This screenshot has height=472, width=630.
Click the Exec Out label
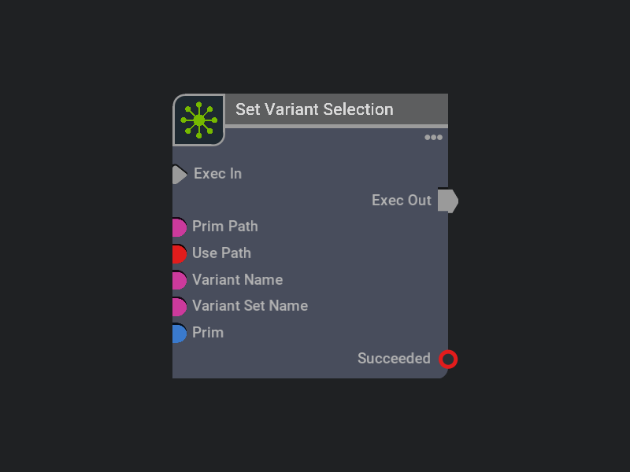tap(401, 201)
